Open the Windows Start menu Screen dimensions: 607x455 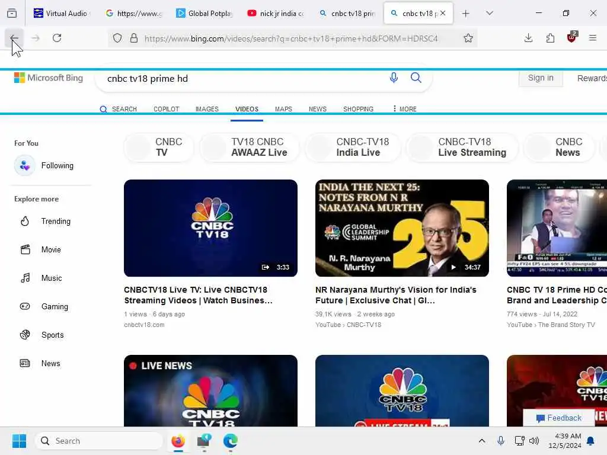(x=19, y=441)
